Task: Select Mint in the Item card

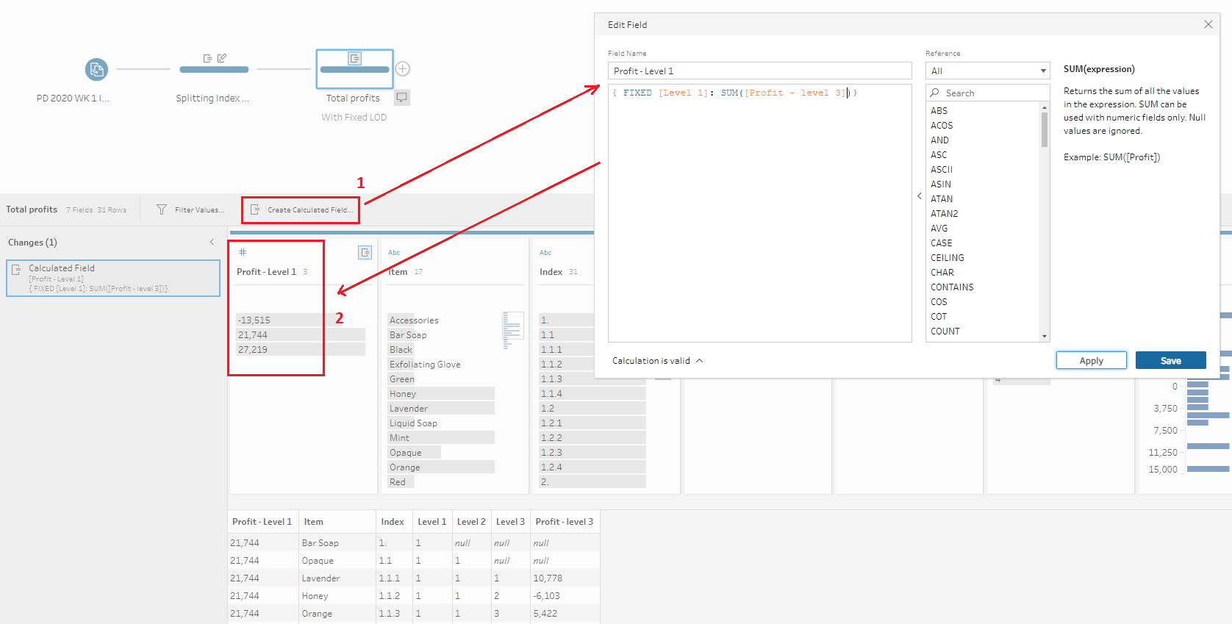Action: tap(441, 438)
